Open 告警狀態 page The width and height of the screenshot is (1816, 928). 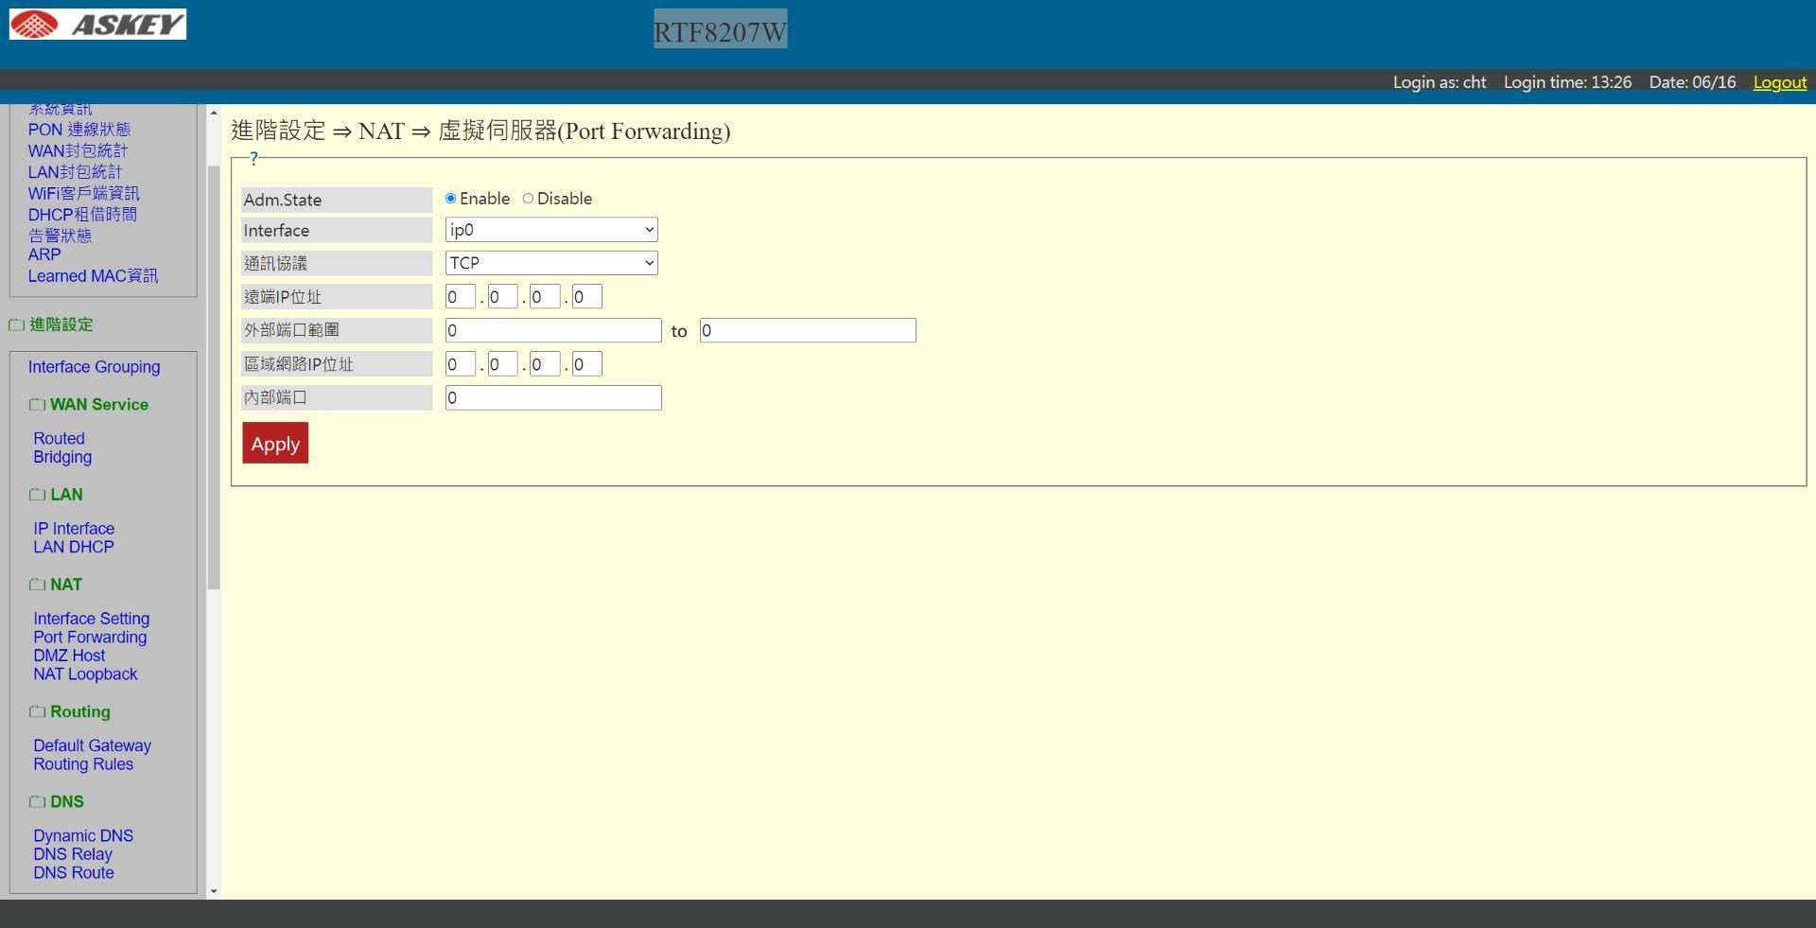click(60, 235)
